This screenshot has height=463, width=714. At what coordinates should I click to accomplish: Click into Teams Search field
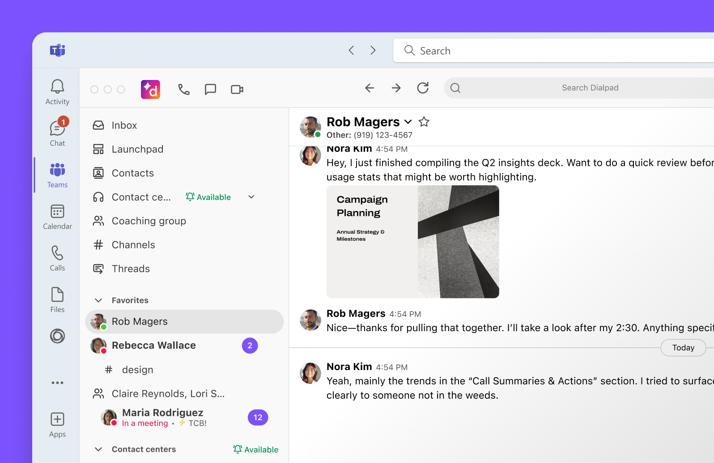(554, 51)
